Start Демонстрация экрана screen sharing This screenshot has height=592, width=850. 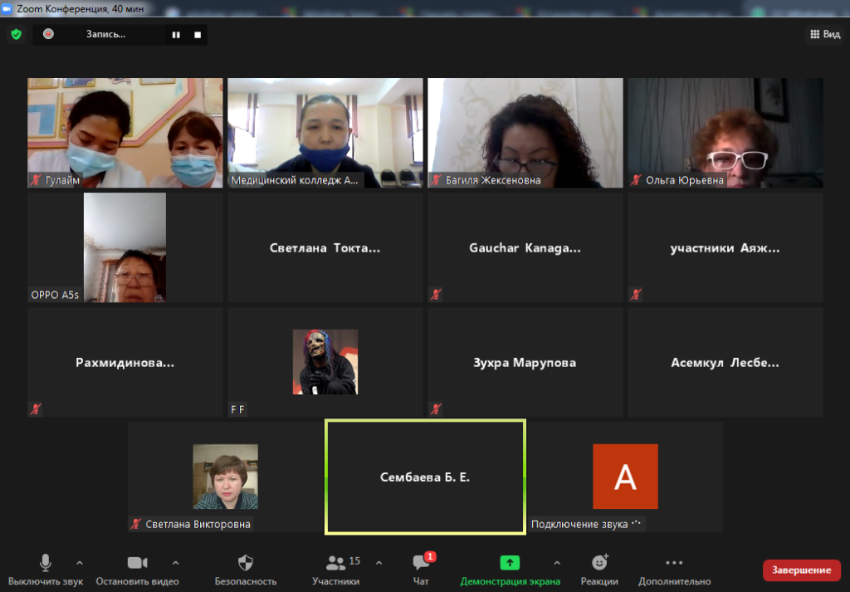point(510,570)
